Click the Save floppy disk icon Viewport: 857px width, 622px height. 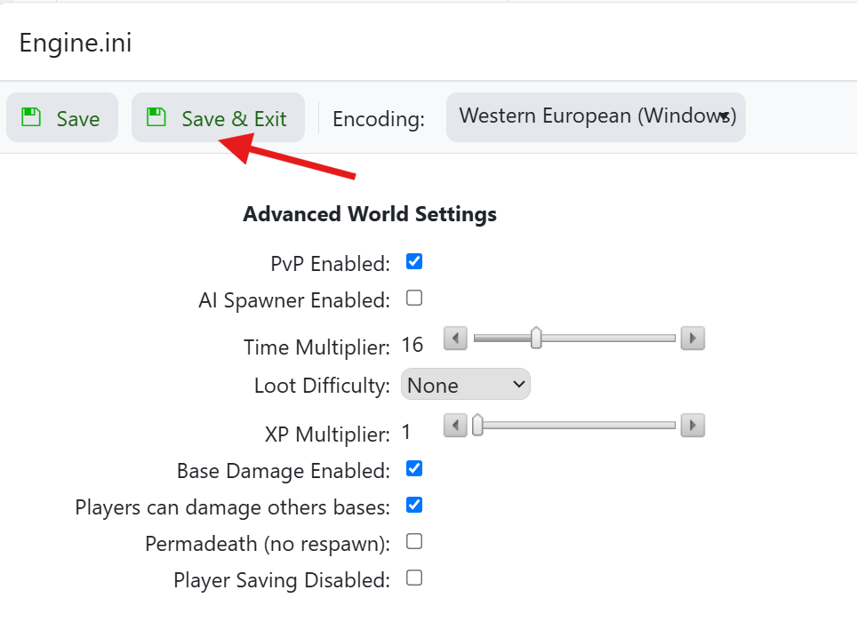pos(31,117)
